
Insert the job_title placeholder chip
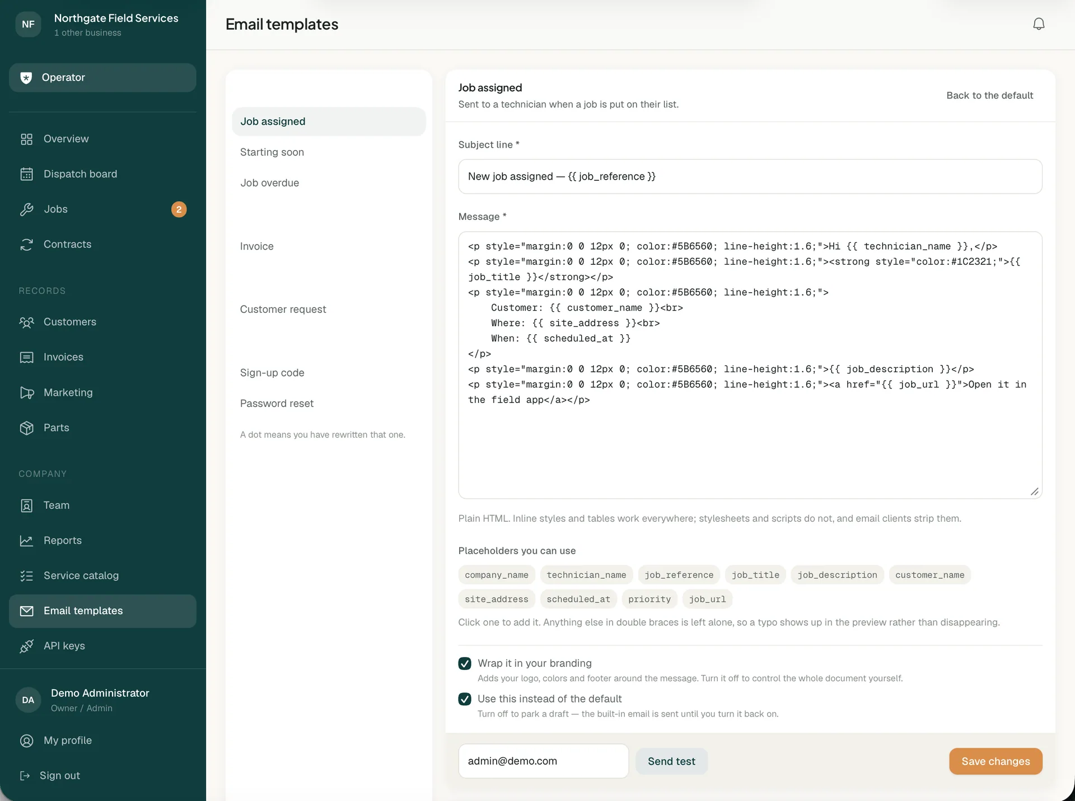tap(755, 575)
